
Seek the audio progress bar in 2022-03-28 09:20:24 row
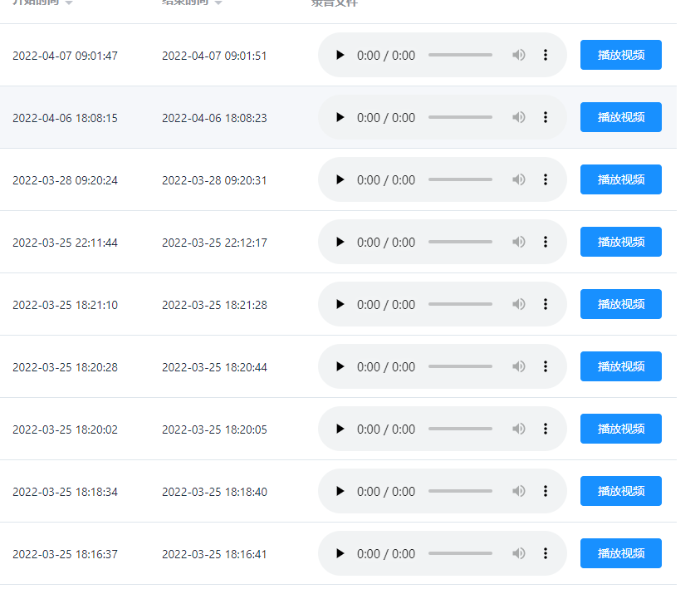[x=460, y=179]
